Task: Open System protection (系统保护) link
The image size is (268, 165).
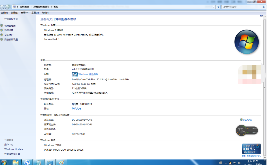Action: point(9,35)
